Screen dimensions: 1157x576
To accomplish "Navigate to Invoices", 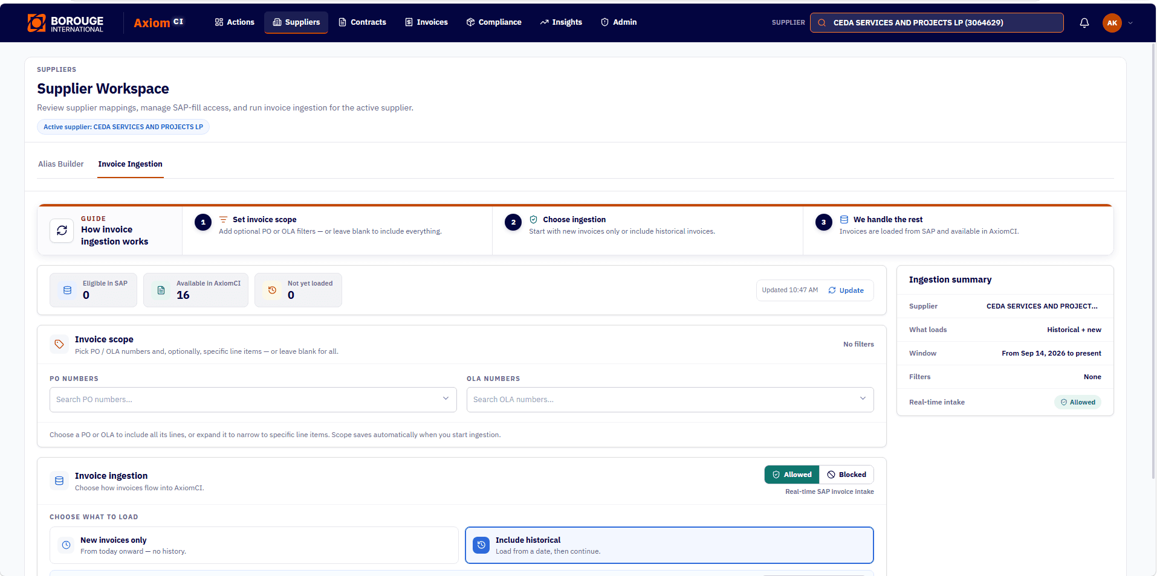I will [x=426, y=22].
